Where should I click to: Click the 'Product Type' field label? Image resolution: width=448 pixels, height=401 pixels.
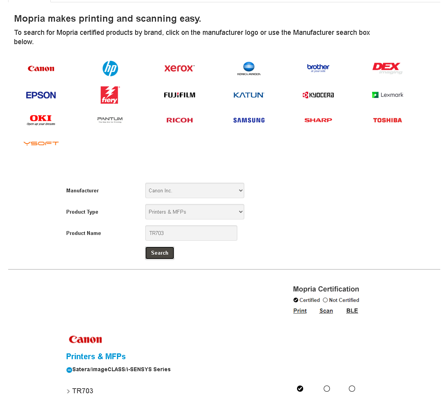pyautogui.click(x=82, y=212)
